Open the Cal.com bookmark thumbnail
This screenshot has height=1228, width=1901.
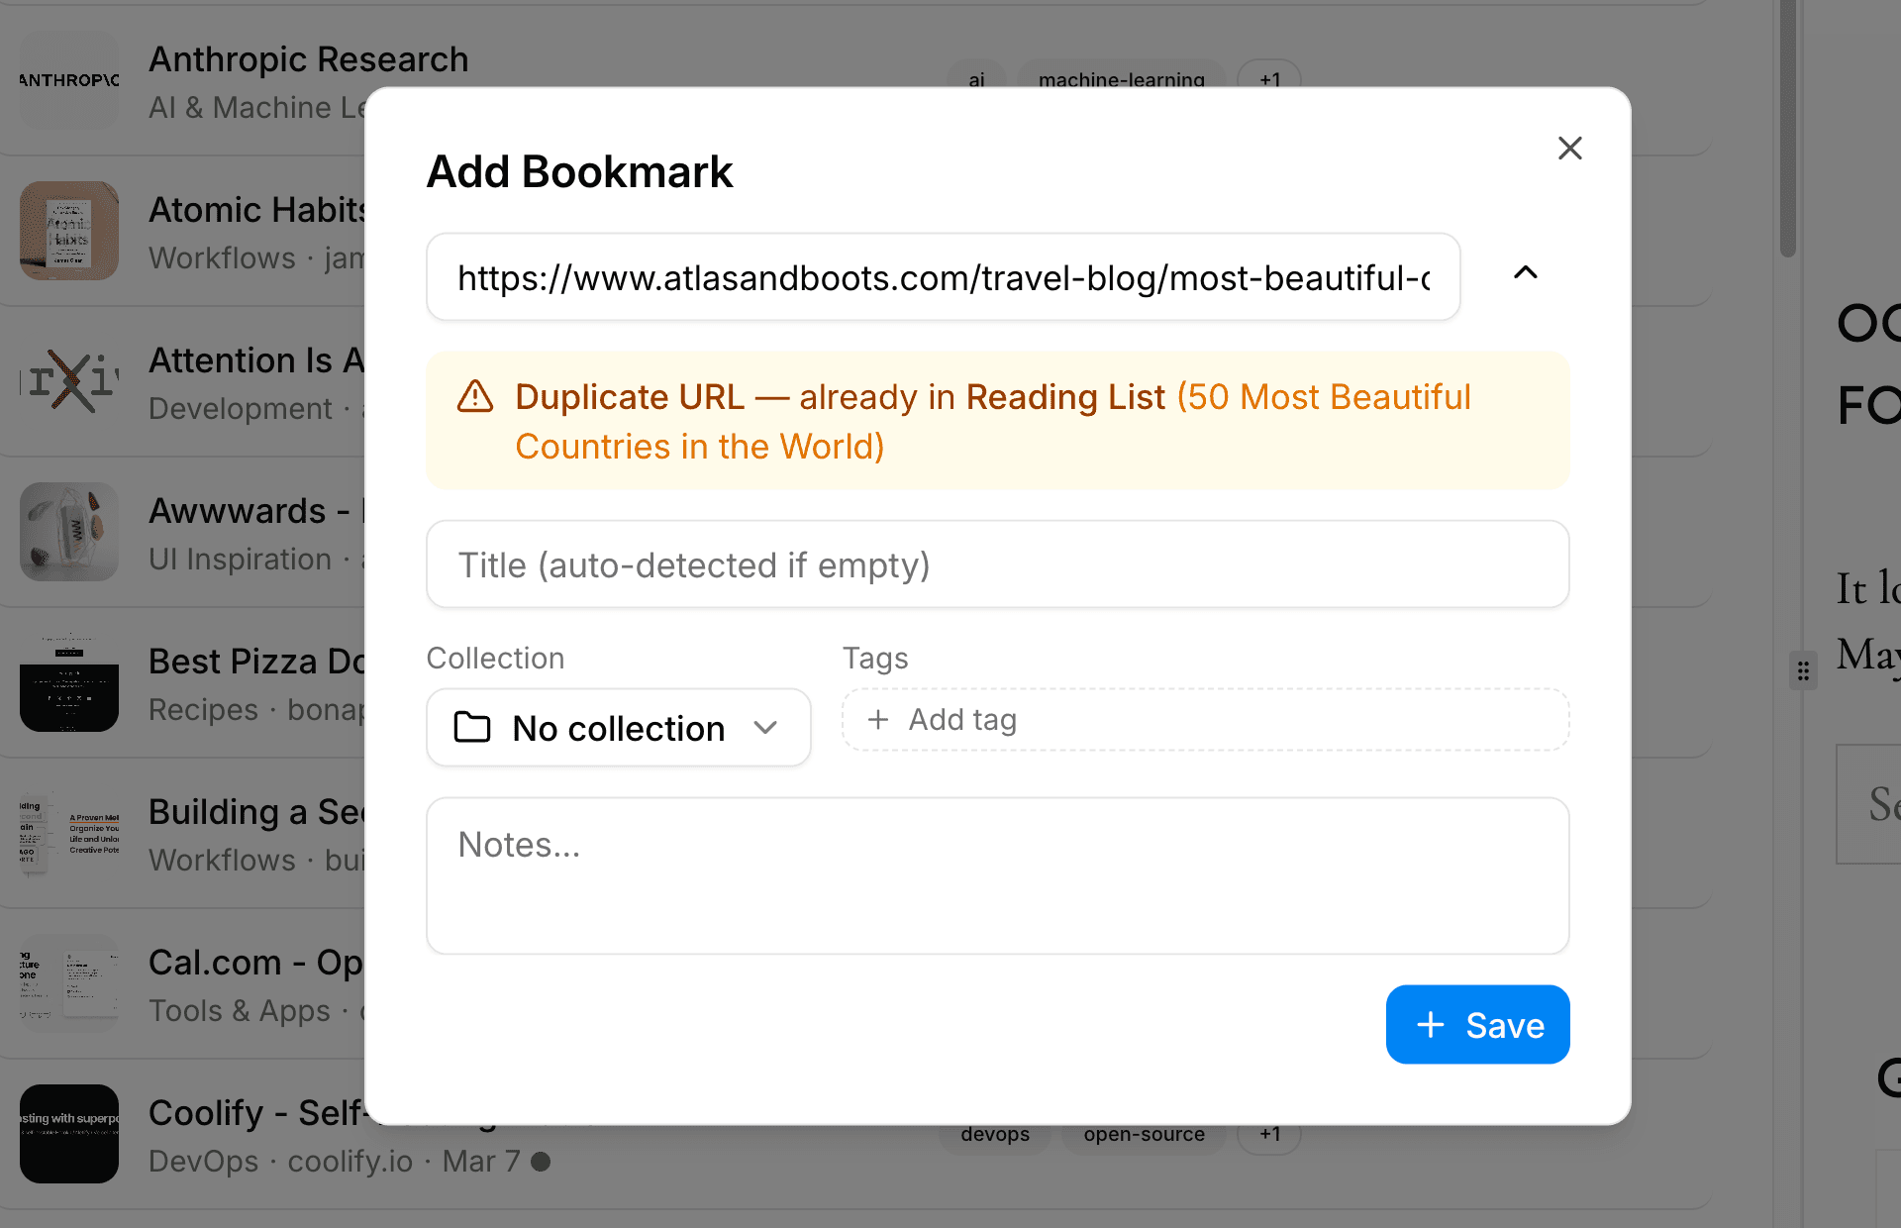[x=69, y=983]
